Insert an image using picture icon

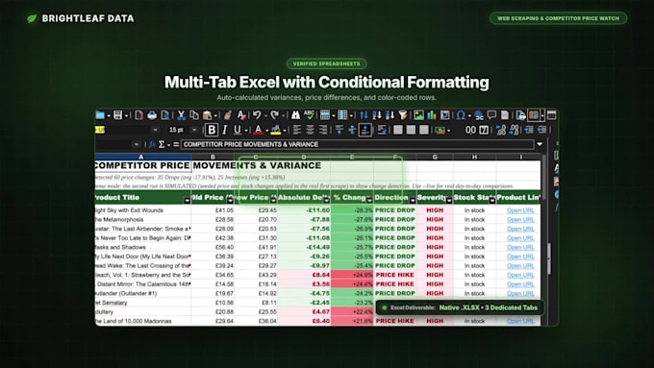(x=418, y=115)
